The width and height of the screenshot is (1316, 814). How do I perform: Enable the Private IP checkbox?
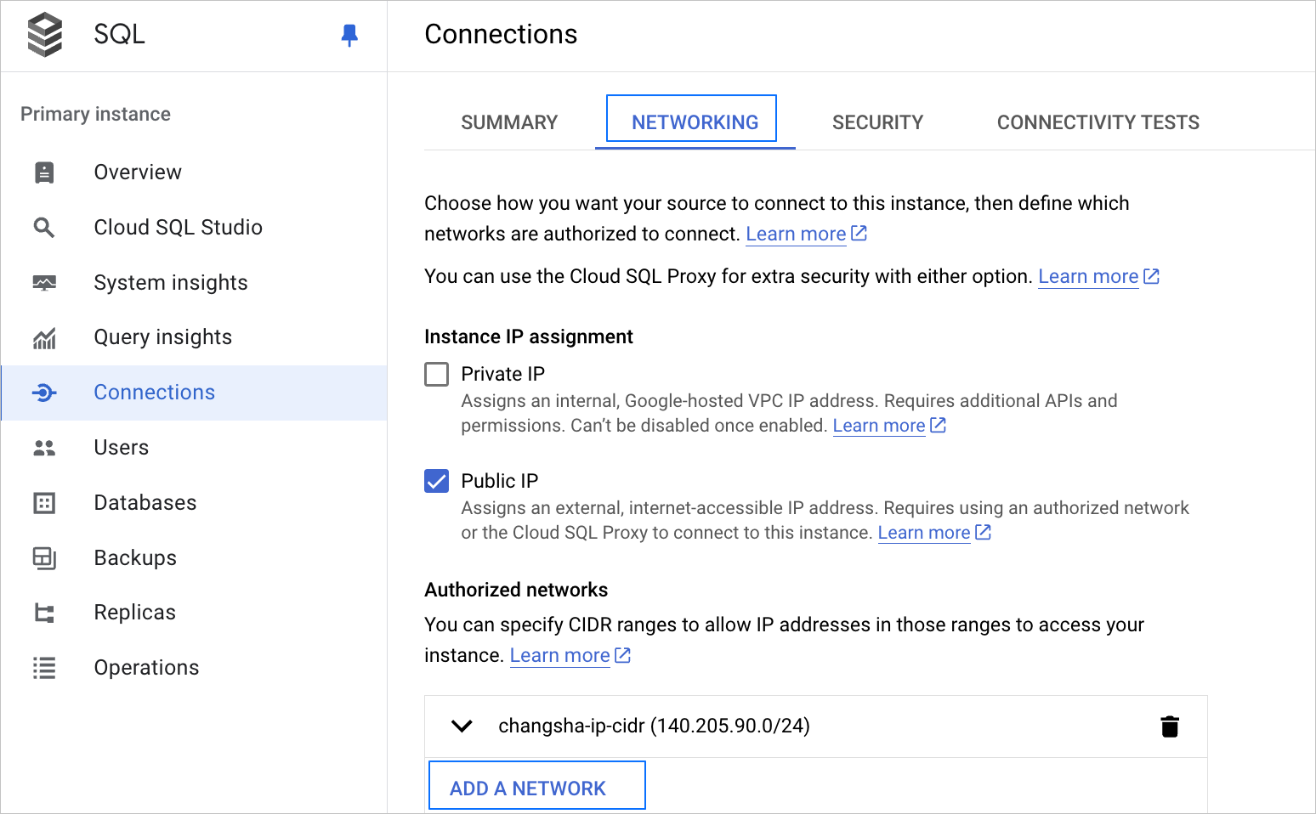437,375
